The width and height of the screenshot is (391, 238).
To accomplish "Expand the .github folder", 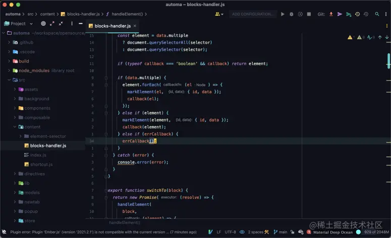I will coord(9,42).
